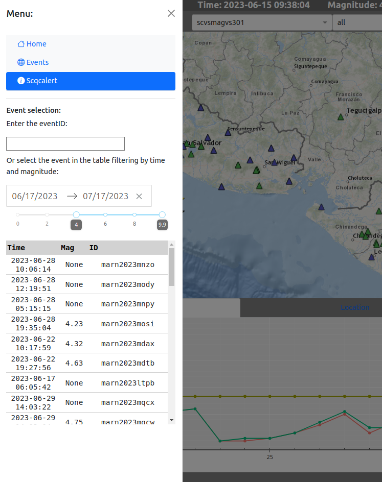Click the Scqcalert info icon
This screenshot has width=382, height=482.
click(21, 81)
